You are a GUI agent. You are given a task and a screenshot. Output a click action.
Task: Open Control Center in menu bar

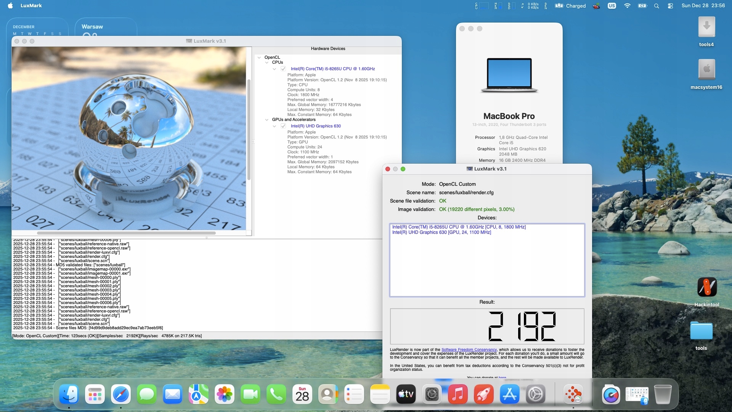(x=670, y=6)
